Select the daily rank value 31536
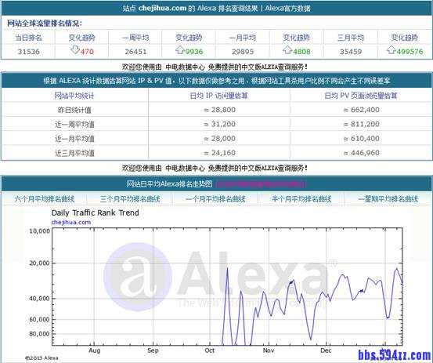Screen dimensions: 433x363 point(28,52)
